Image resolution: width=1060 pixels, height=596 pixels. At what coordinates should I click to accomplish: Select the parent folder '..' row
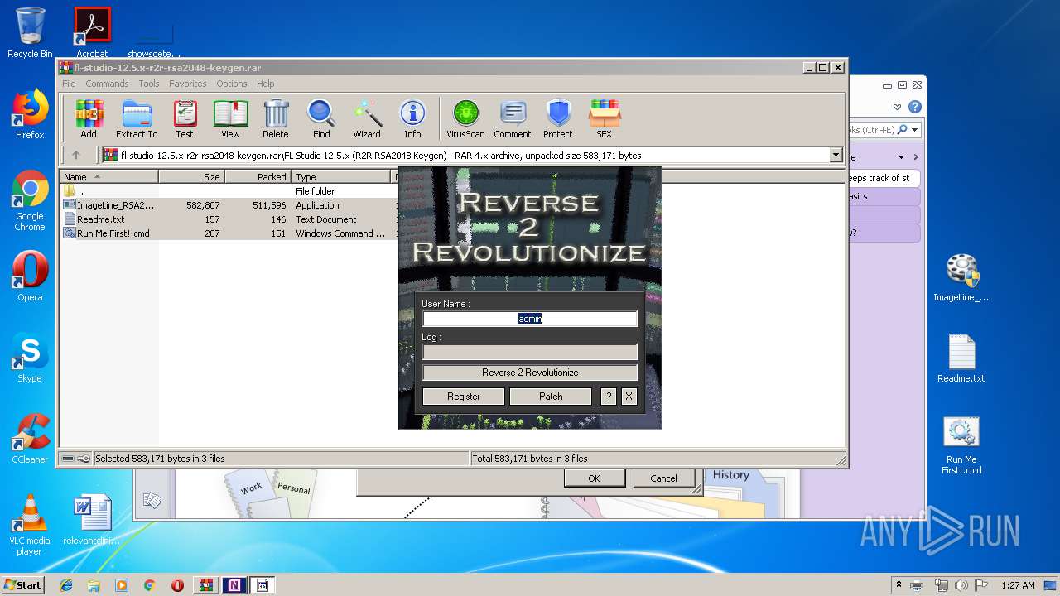(228, 191)
